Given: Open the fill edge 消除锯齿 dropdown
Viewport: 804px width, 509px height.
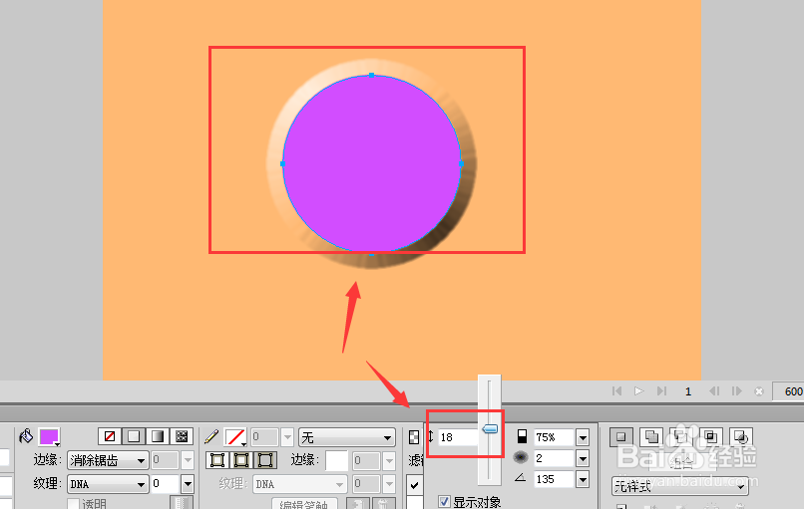Looking at the screenshot, I should click(108, 460).
